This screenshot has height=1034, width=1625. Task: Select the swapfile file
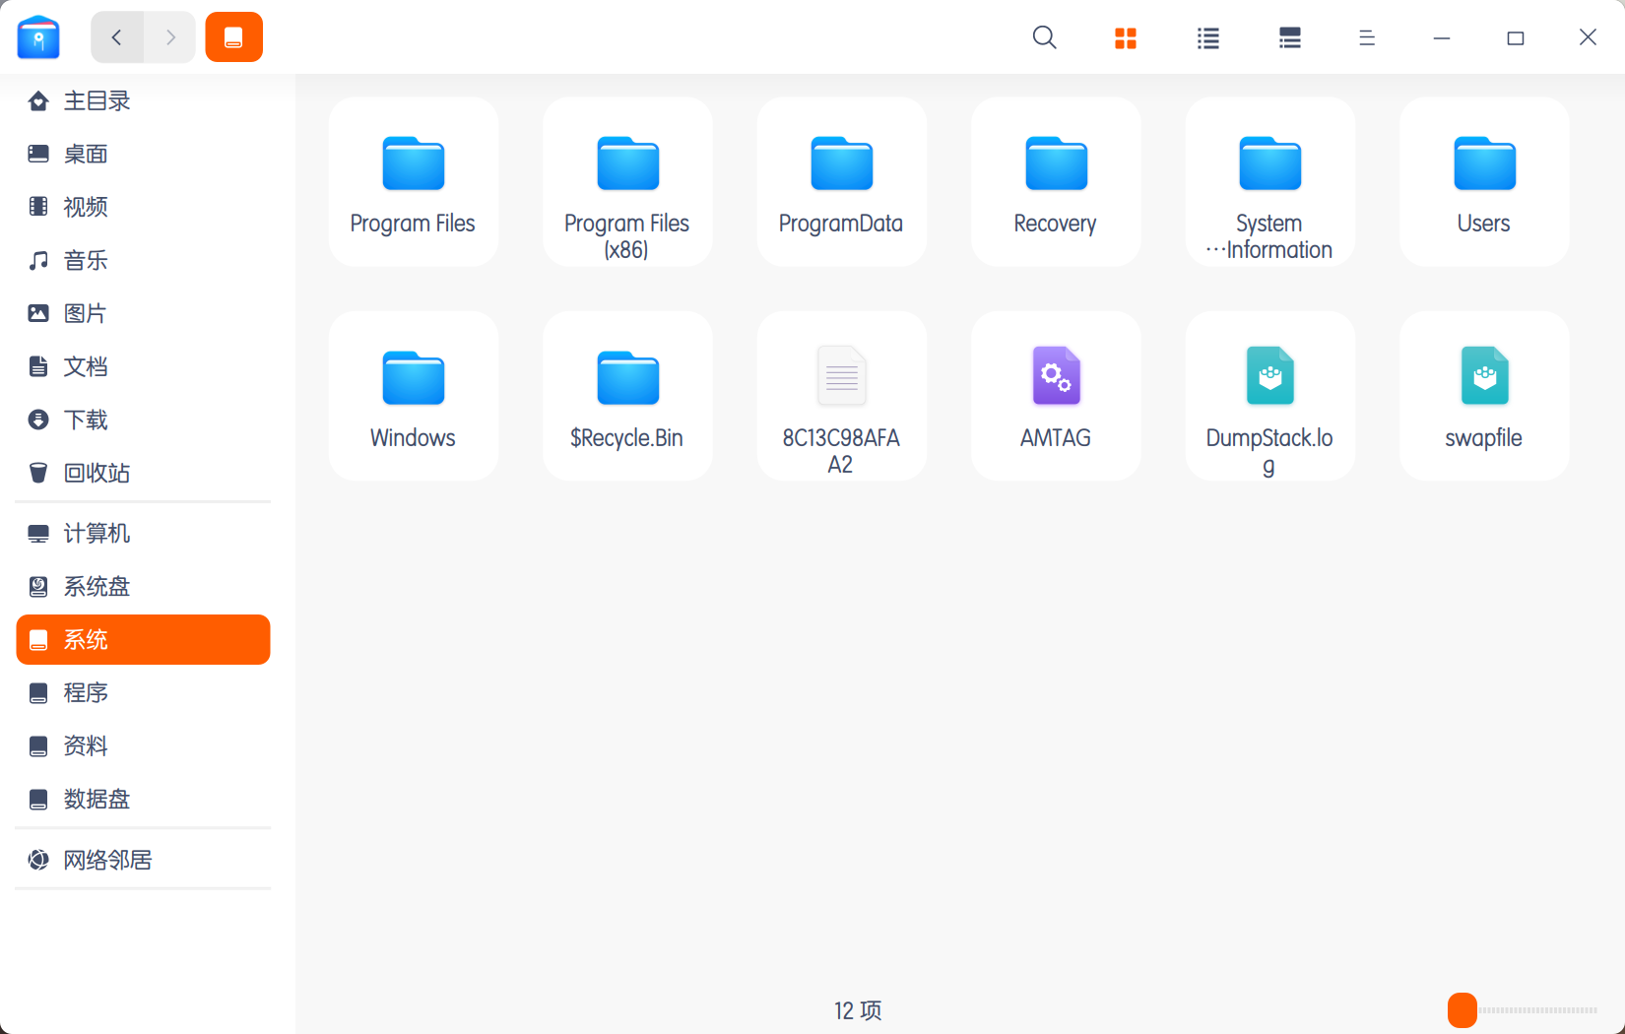pos(1484,396)
